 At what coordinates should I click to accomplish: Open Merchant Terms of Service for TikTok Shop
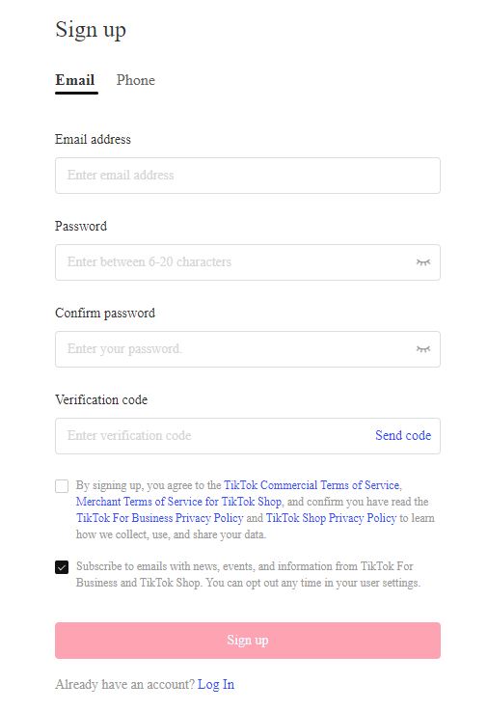click(x=179, y=502)
